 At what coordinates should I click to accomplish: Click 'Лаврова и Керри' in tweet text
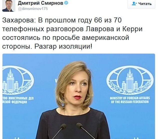coord(114,29)
